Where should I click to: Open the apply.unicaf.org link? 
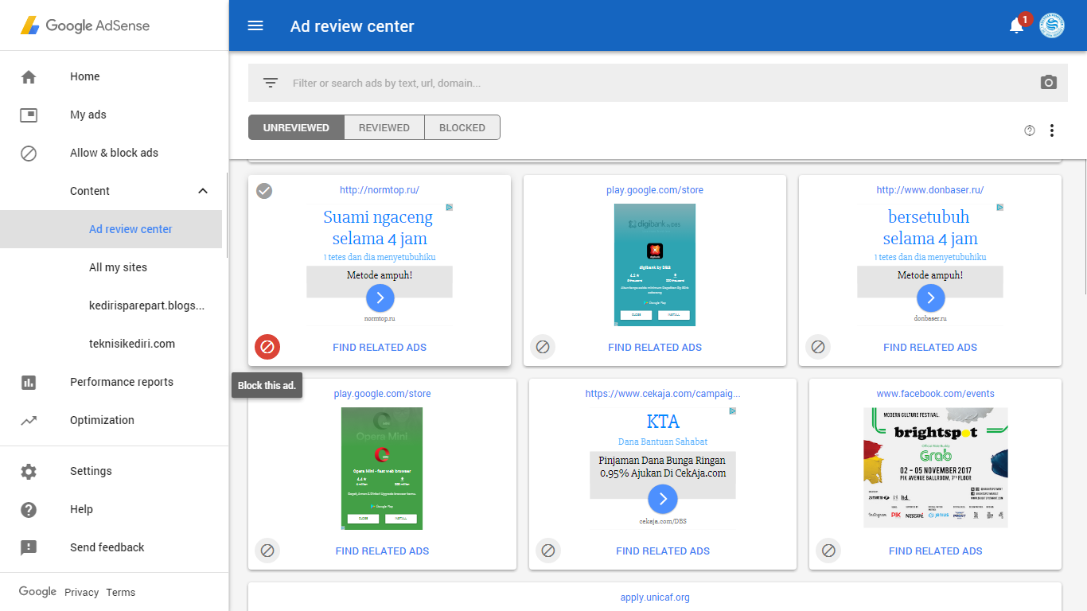(655, 597)
